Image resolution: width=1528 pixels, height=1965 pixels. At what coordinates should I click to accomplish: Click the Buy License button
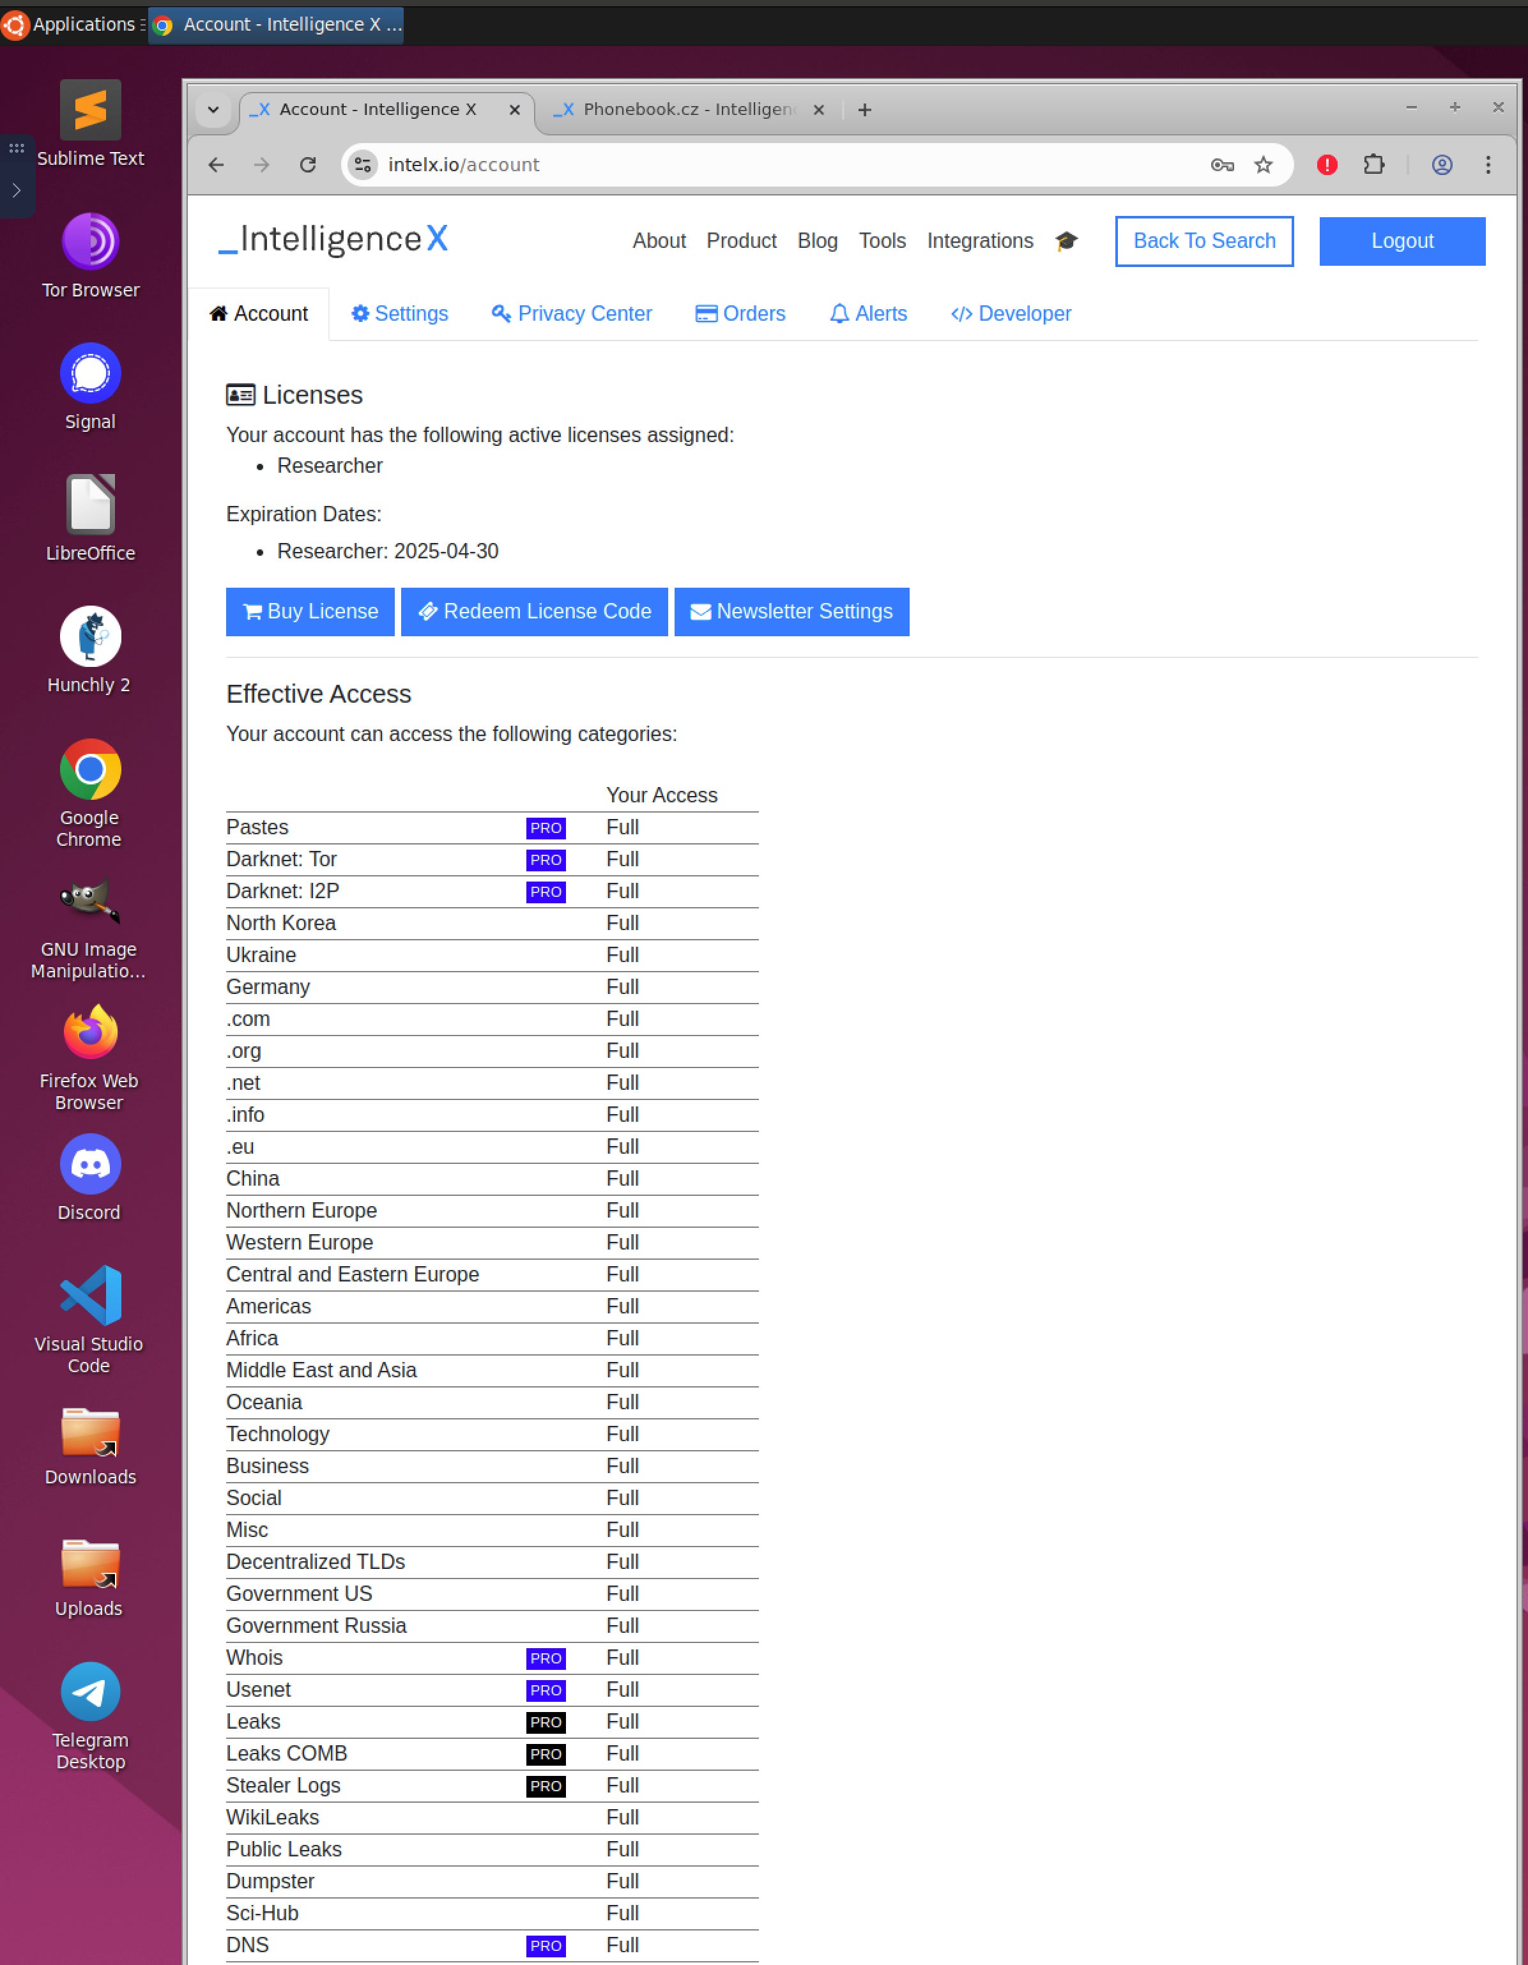pos(310,612)
